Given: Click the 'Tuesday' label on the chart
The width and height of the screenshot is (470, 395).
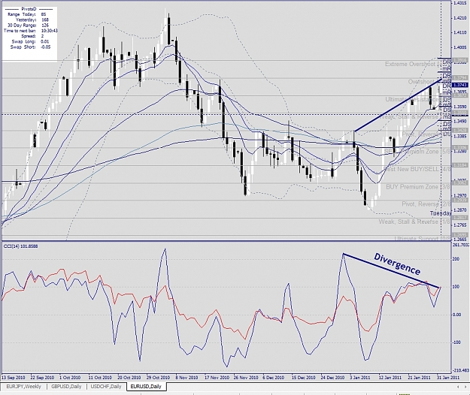Looking at the screenshot, I should (441, 213).
